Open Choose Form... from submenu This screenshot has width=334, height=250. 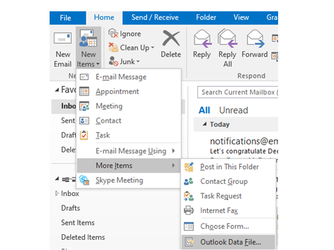click(229, 226)
